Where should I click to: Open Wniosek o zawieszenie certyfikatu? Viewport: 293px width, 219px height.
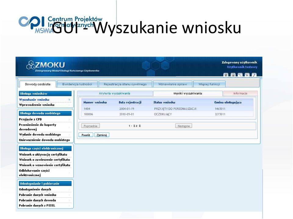(x=45, y=160)
